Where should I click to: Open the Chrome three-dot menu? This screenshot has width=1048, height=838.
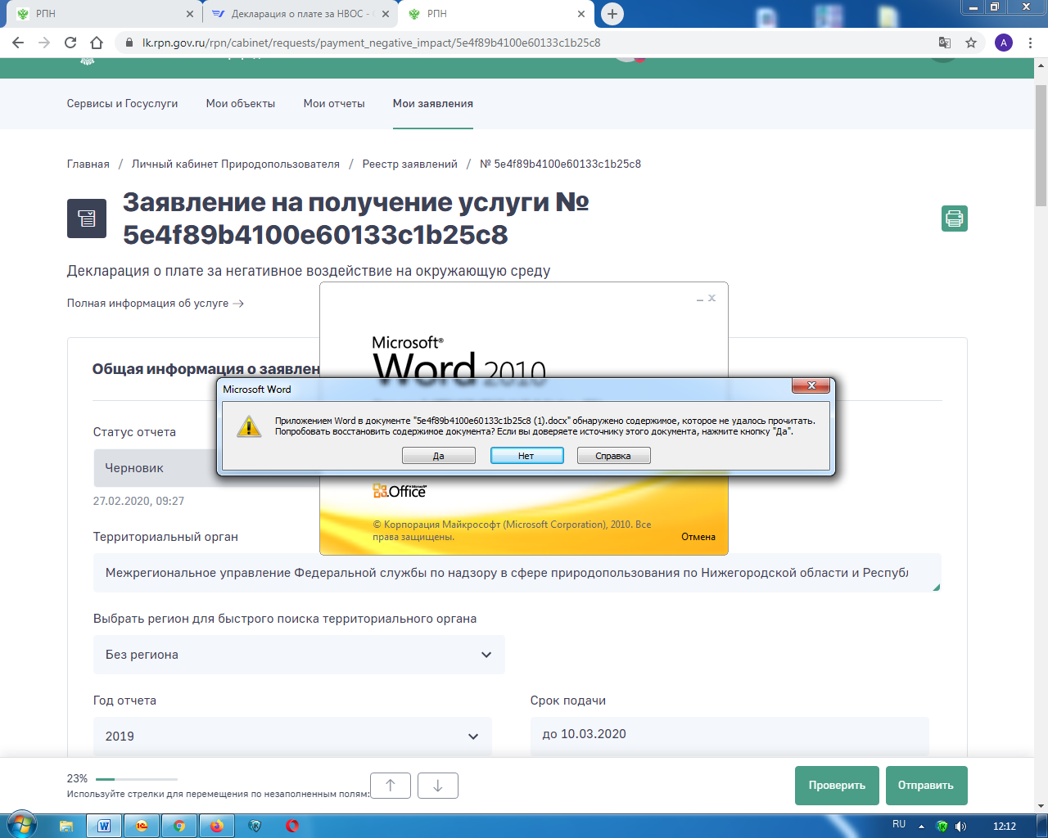click(x=1030, y=43)
